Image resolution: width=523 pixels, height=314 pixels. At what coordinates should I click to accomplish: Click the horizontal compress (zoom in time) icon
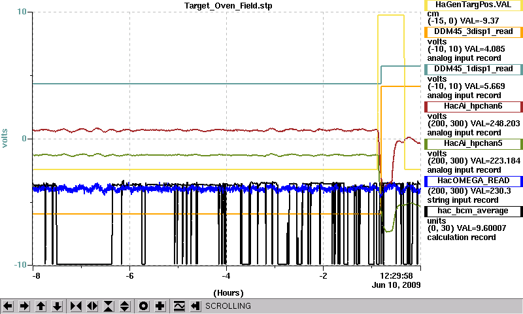[76, 306]
